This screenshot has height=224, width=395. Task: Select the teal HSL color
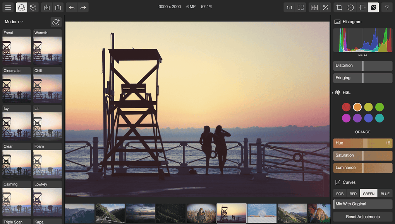click(380, 118)
